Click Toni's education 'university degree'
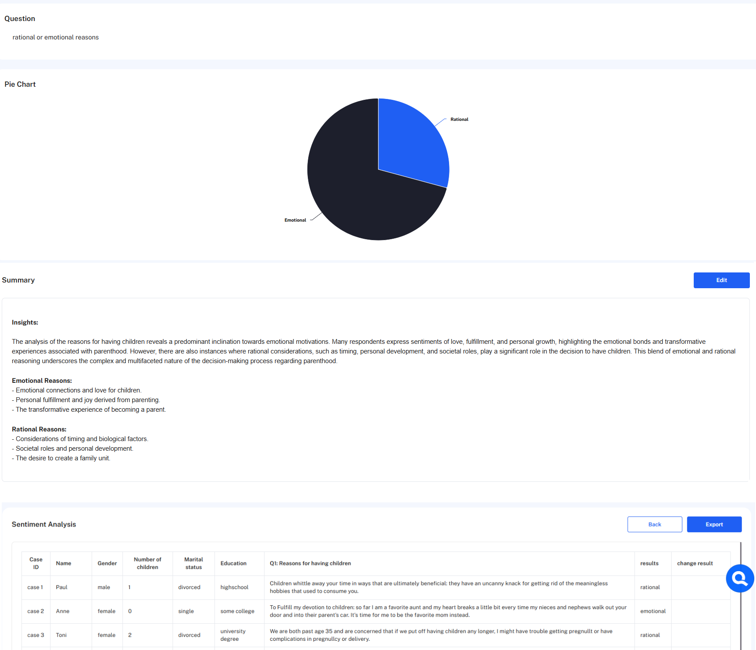756x650 pixels. [239, 635]
